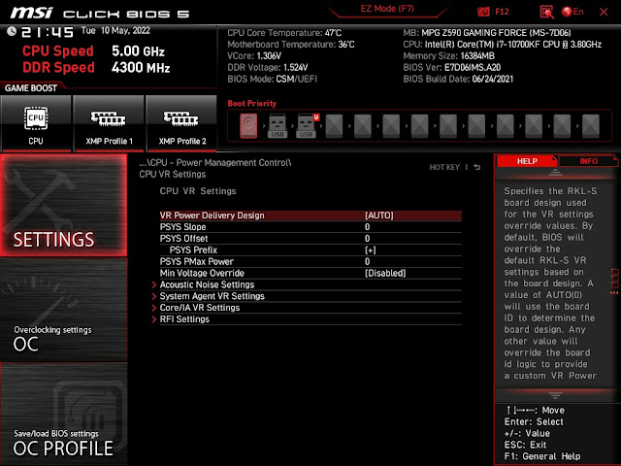This screenshot has height=466, width=621.
Task: Expand RFI Settings submenu
Action: 307,319
